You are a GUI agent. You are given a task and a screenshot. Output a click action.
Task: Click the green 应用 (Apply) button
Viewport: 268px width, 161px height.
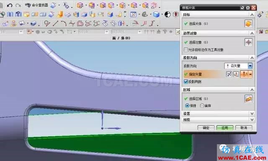[225, 128]
